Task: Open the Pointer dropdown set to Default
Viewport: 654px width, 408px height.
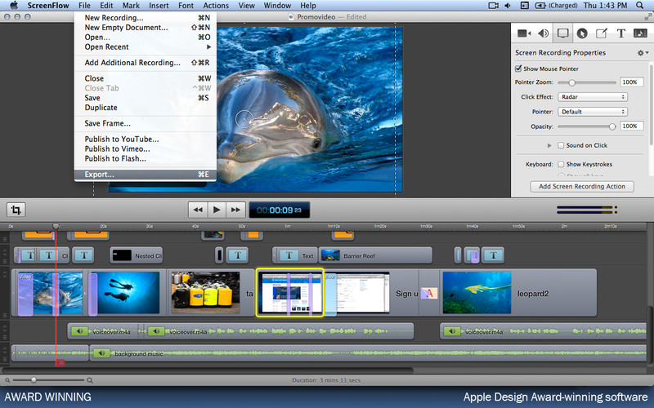Action: click(x=592, y=111)
